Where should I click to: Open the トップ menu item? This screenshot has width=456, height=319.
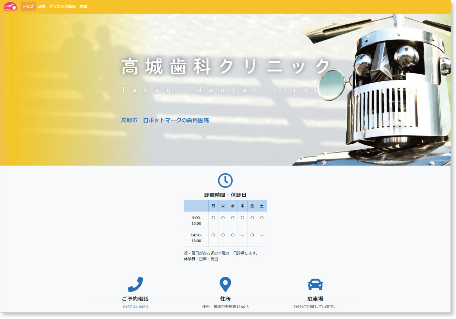click(x=28, y=6)
